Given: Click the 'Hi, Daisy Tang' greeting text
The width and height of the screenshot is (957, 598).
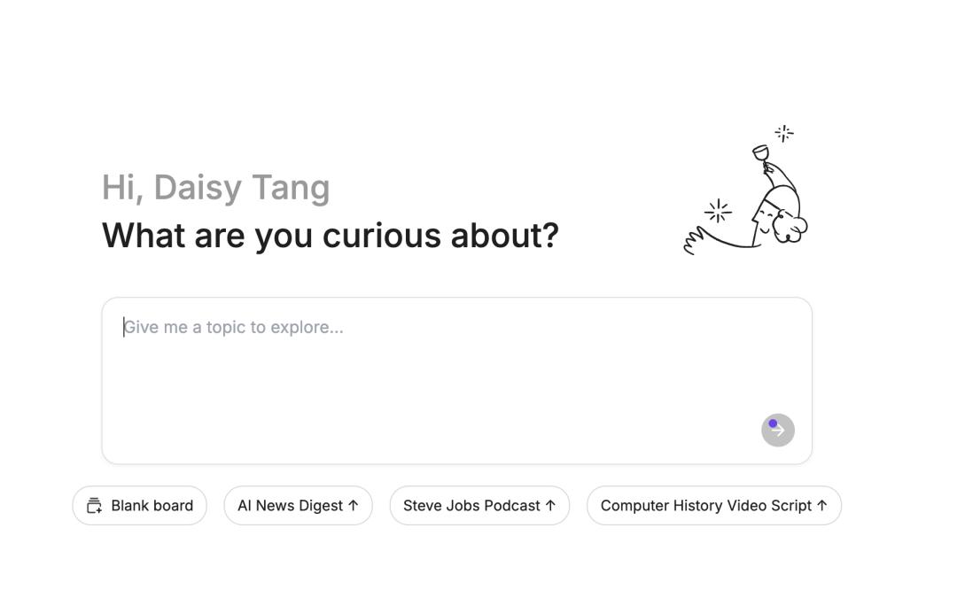Looking at the screenshot, I should [215, 188].
